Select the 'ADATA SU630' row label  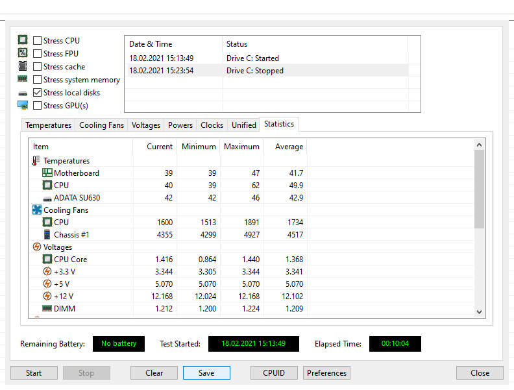point(77,198)
